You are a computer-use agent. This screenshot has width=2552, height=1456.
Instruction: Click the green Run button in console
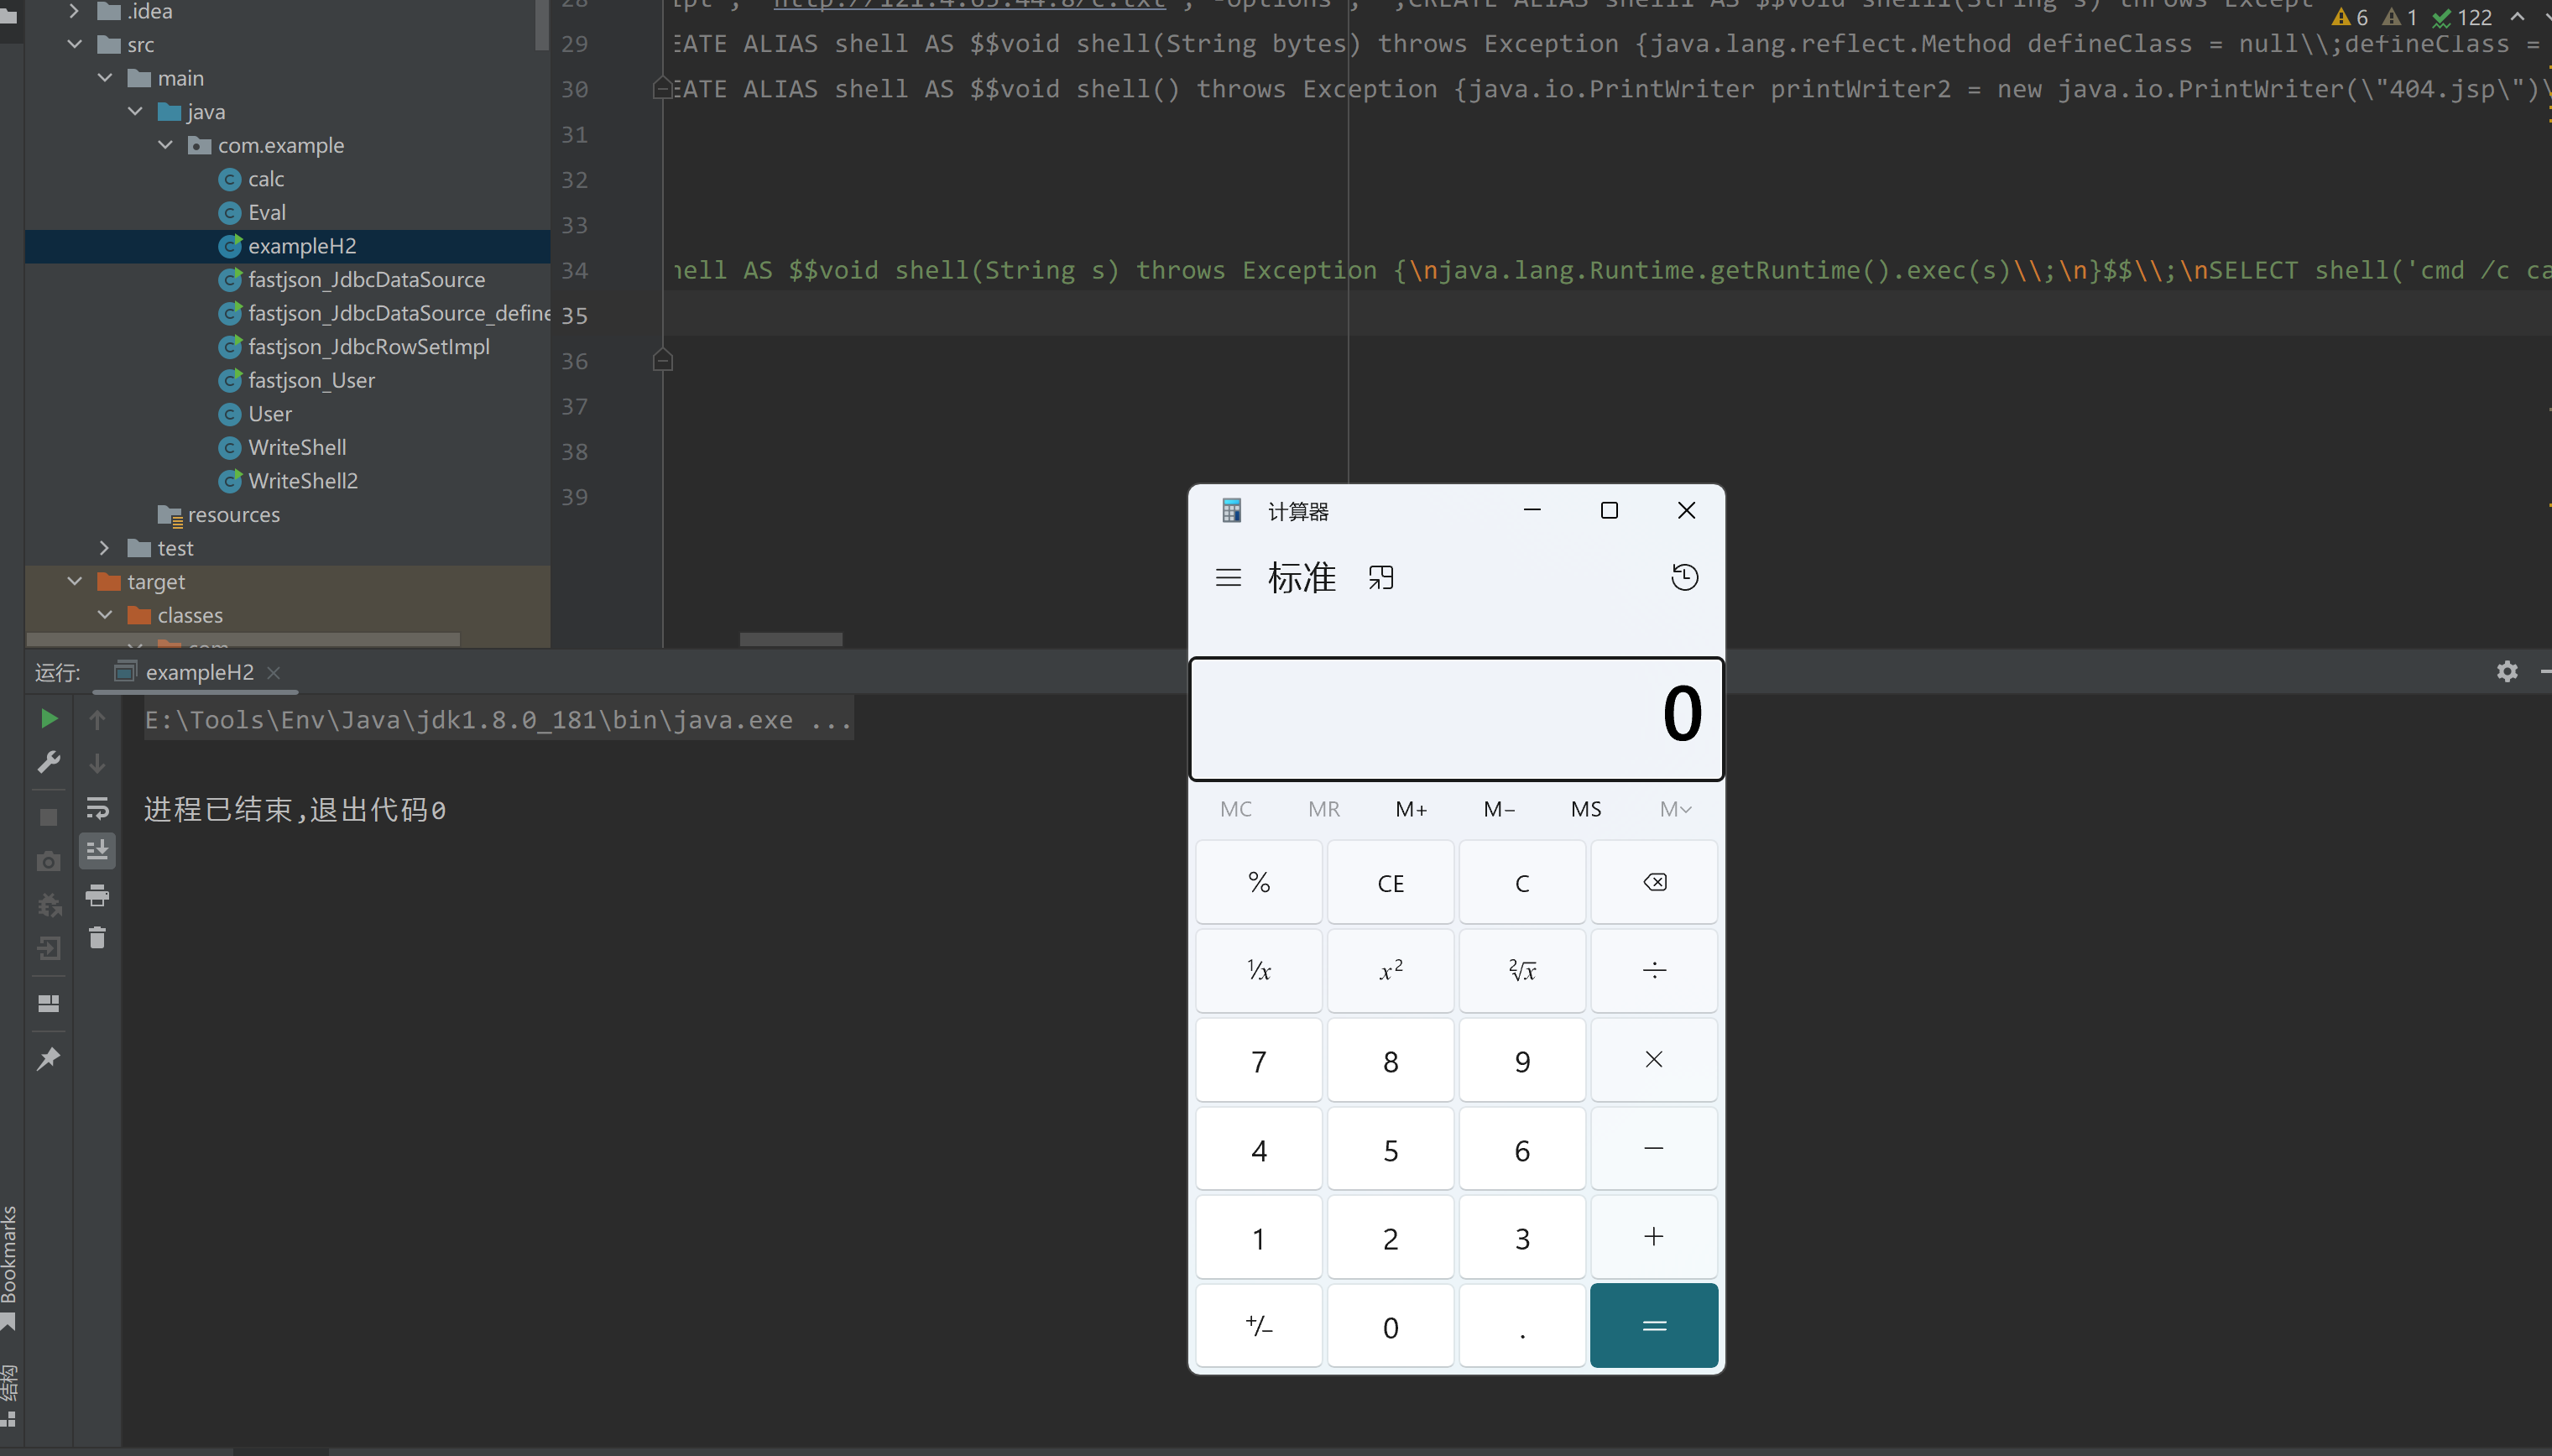[x=48, y=719]
